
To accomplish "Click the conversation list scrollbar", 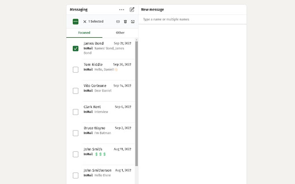I will point(137,104).
